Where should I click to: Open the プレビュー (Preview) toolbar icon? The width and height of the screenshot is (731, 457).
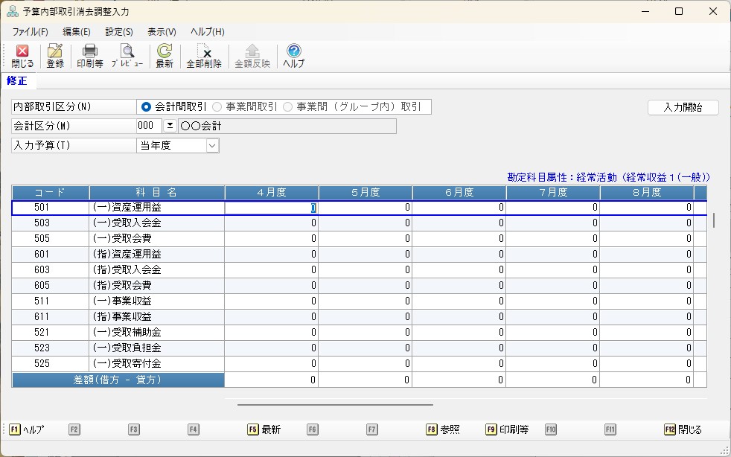[127, 56]
